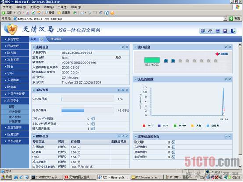Open settings of the 系统资源 panel

coord(123,90)
